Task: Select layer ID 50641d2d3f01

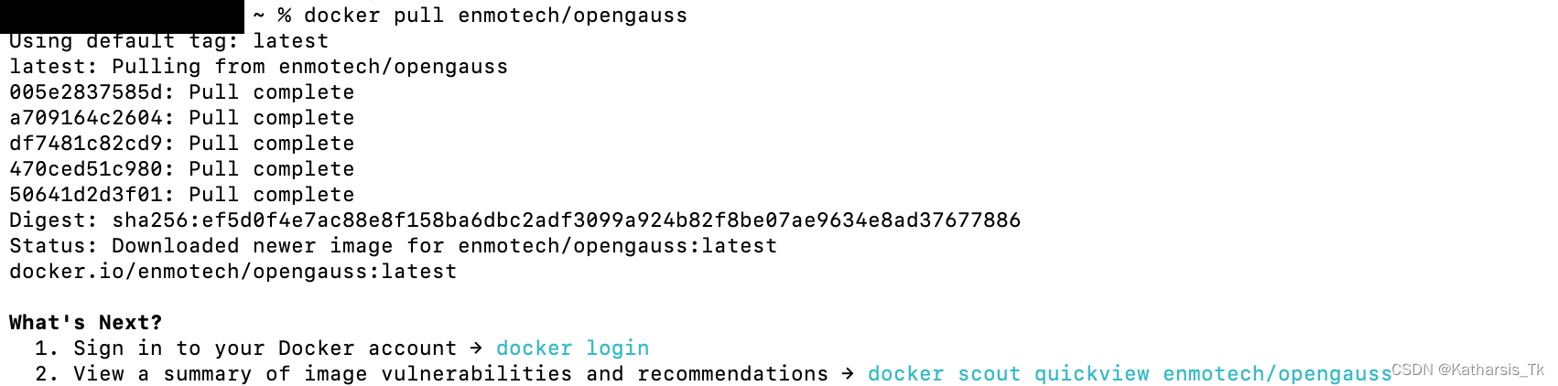Action: click(x=87, y=195)
